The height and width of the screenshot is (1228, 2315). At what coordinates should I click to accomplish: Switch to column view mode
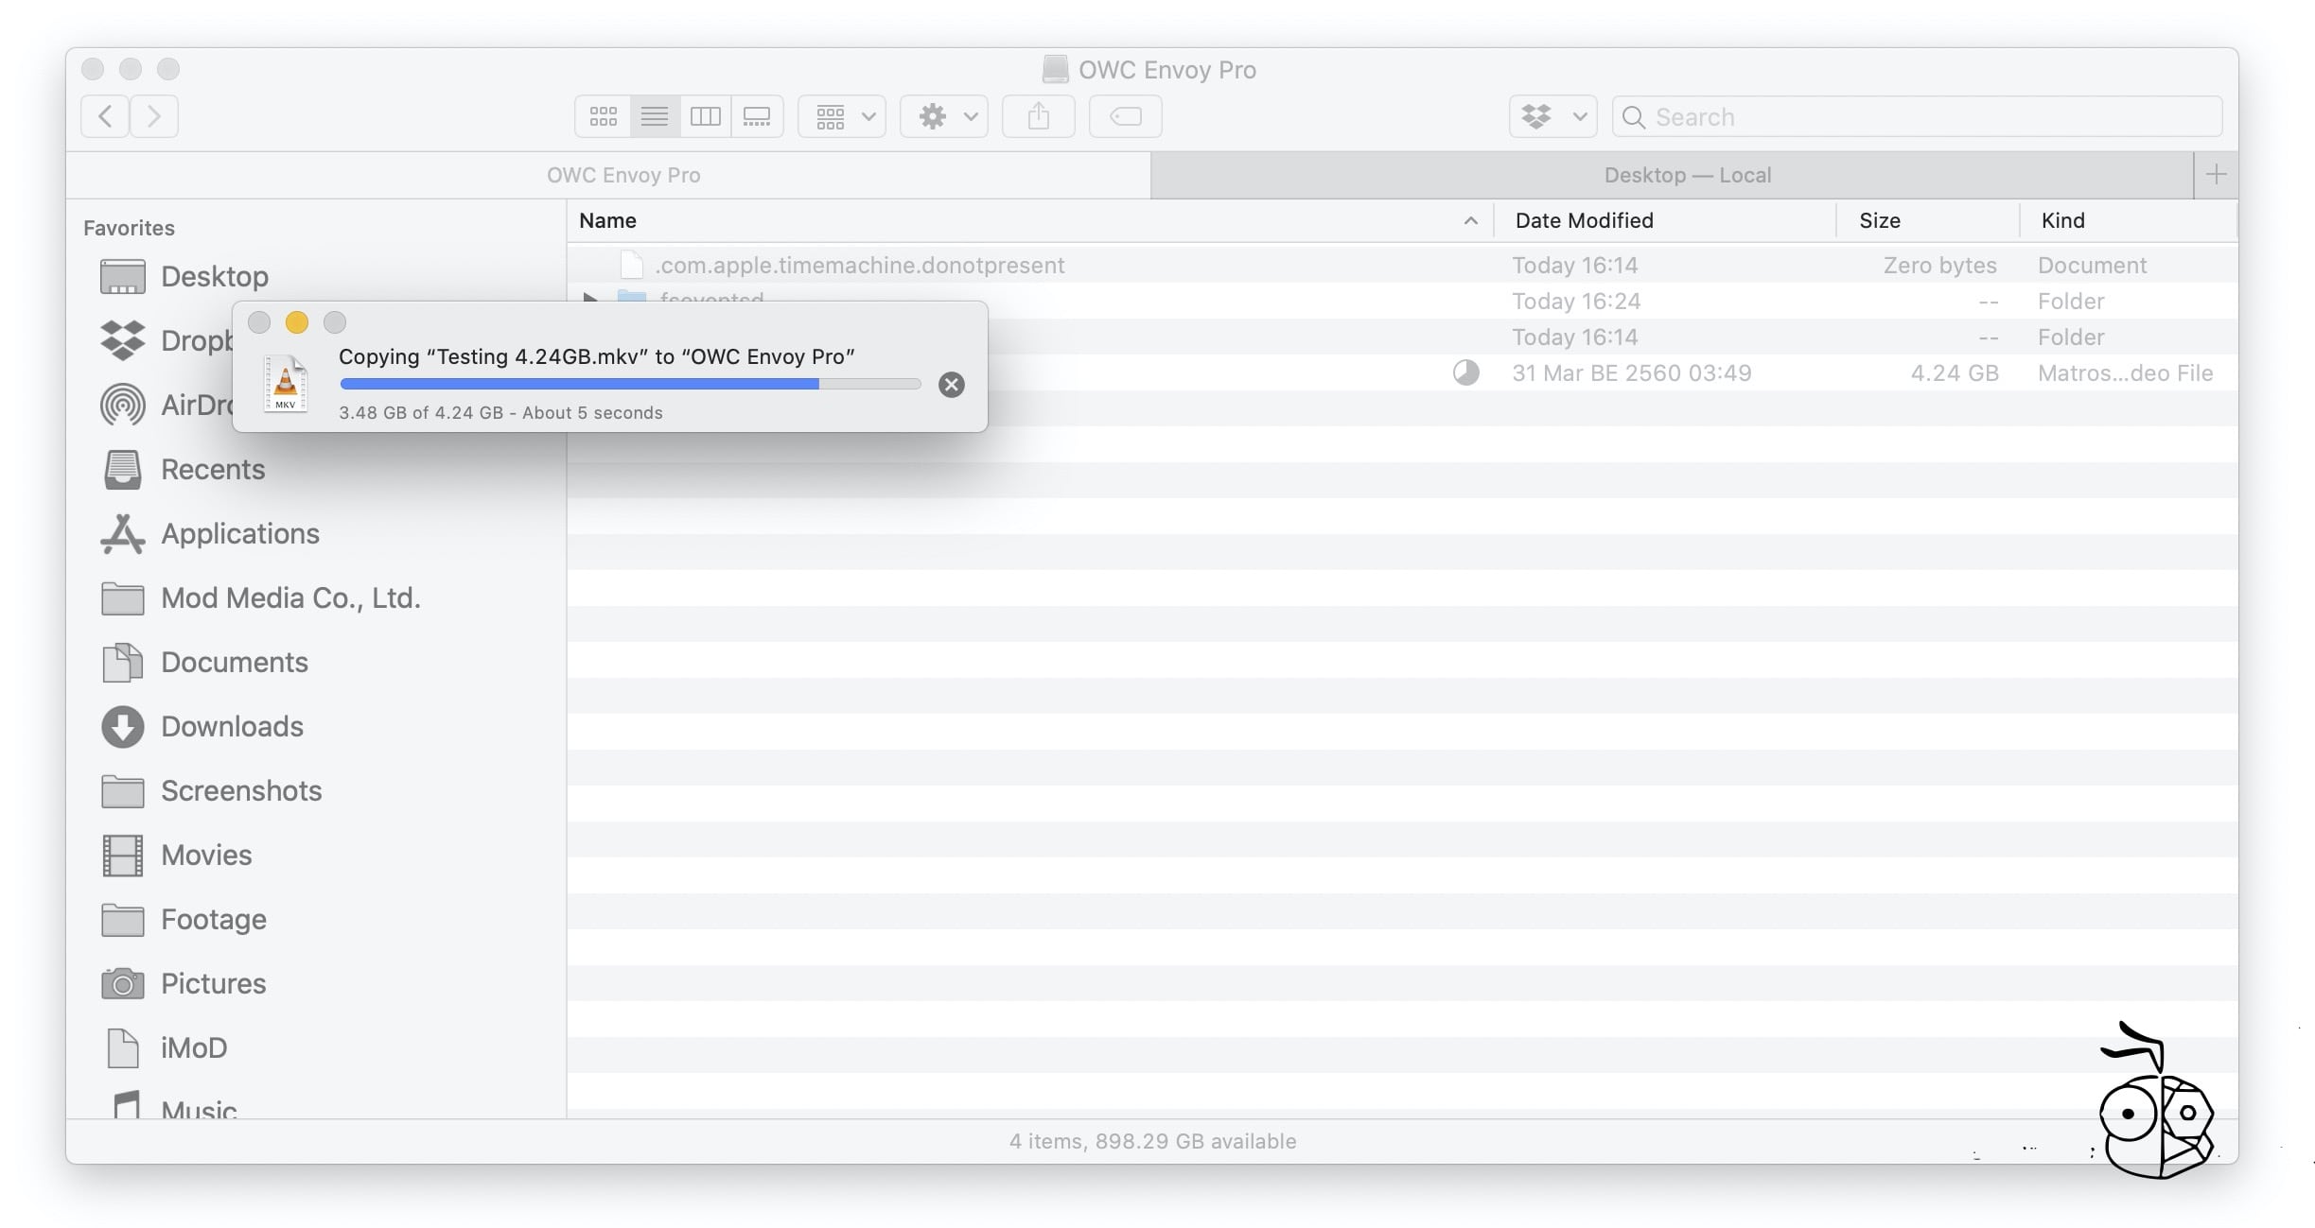coord(705,115)
